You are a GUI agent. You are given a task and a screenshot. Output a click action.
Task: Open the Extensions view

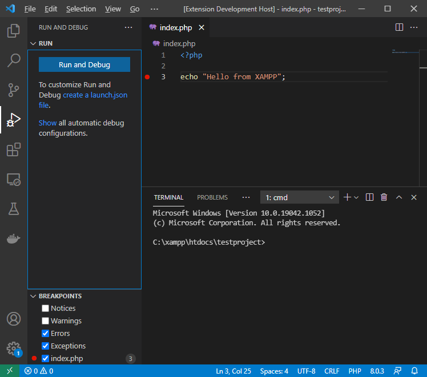coord(13,149)
